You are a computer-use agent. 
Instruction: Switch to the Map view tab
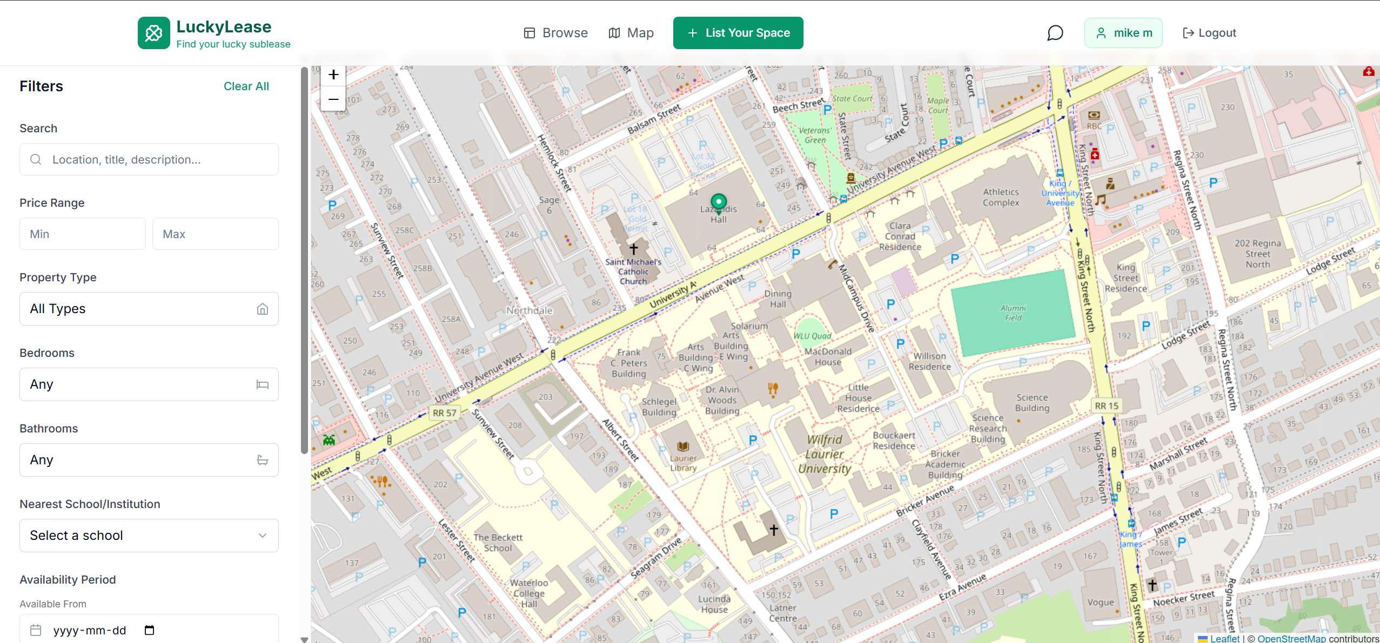[x=631, y=33]
